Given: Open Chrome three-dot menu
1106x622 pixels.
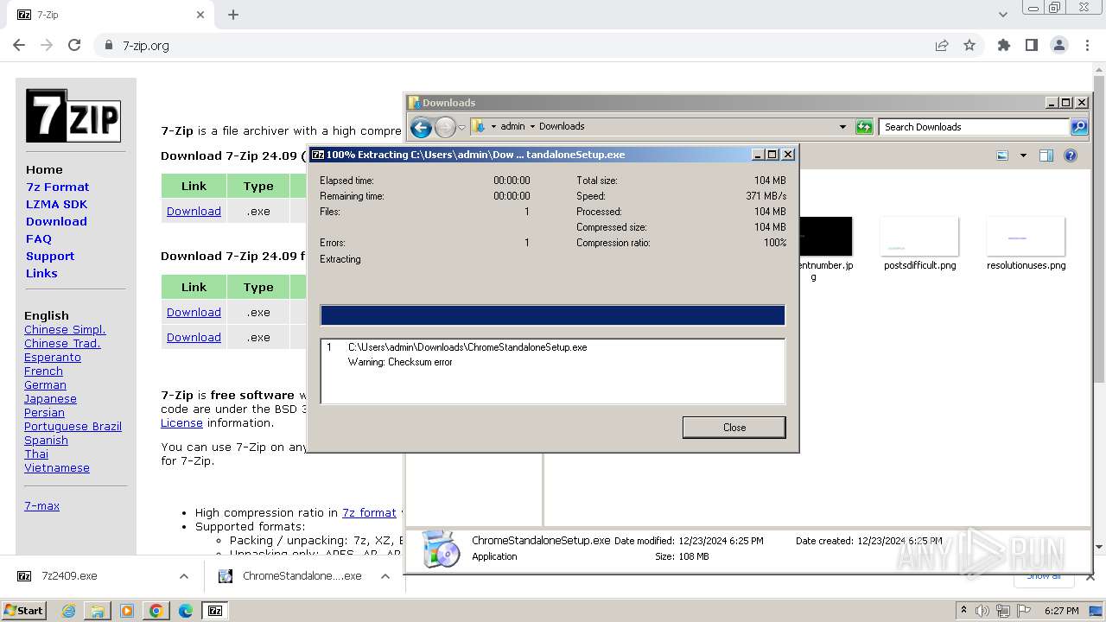Looking at the screenshot, I should point(1087,45).
